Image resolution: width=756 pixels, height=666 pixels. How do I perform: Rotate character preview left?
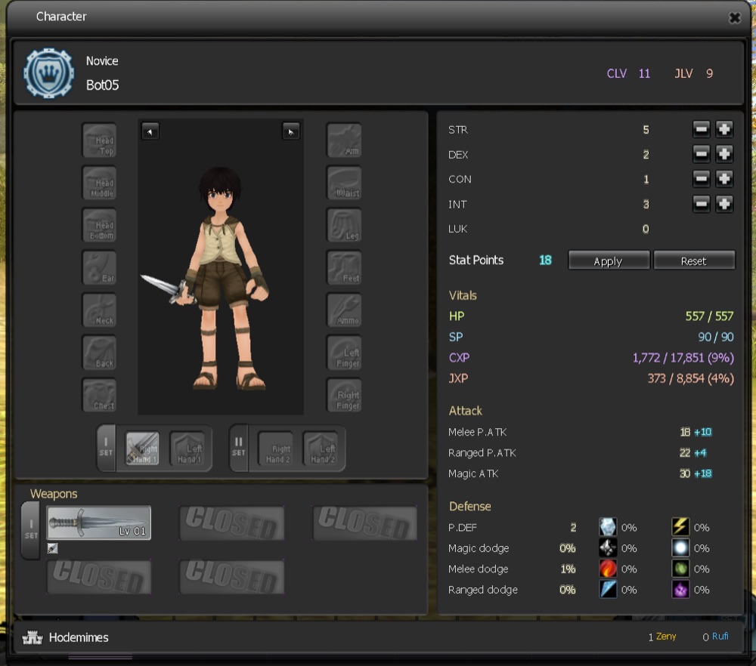(150, 131)
